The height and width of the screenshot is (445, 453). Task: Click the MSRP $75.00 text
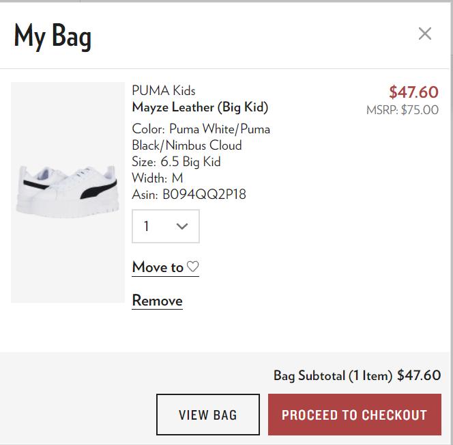[403, 109]
